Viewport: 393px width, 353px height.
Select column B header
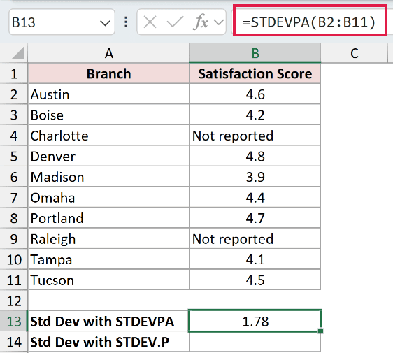[255, 53]
